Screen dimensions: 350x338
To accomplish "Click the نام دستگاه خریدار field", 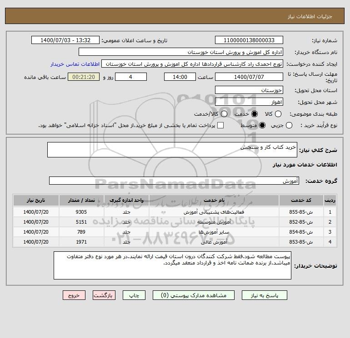I will pyautogui.click(x=181, y=52).
